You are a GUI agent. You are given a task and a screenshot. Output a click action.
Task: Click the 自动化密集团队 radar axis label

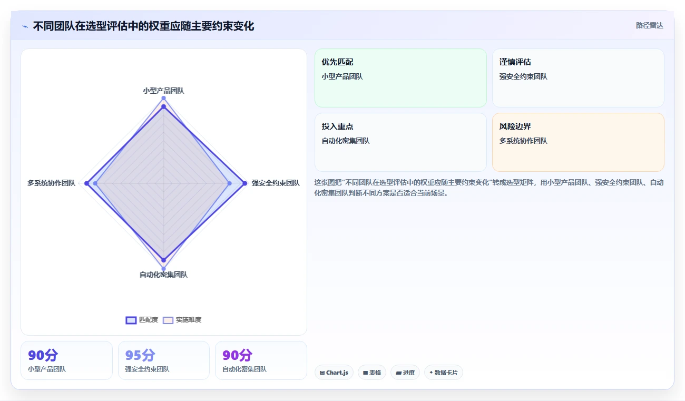[163, 275]
